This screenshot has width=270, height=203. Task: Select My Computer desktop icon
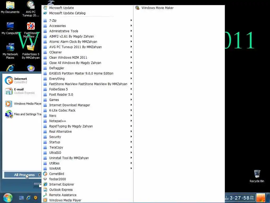[x=10, y=29]
